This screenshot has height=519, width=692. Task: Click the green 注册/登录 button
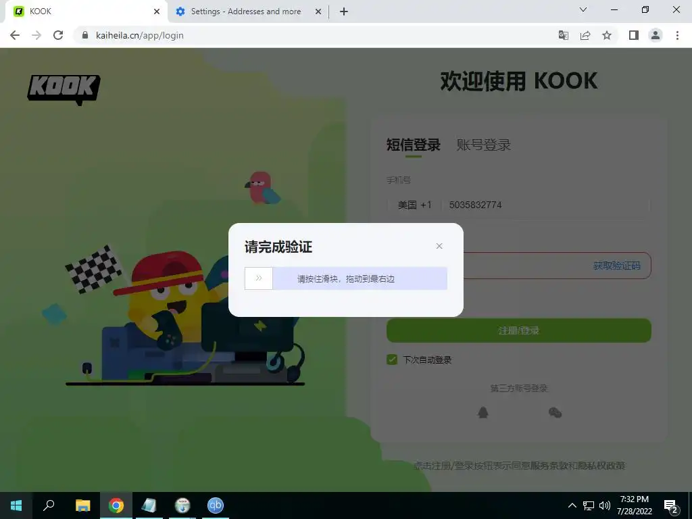(x=518, y=330)
